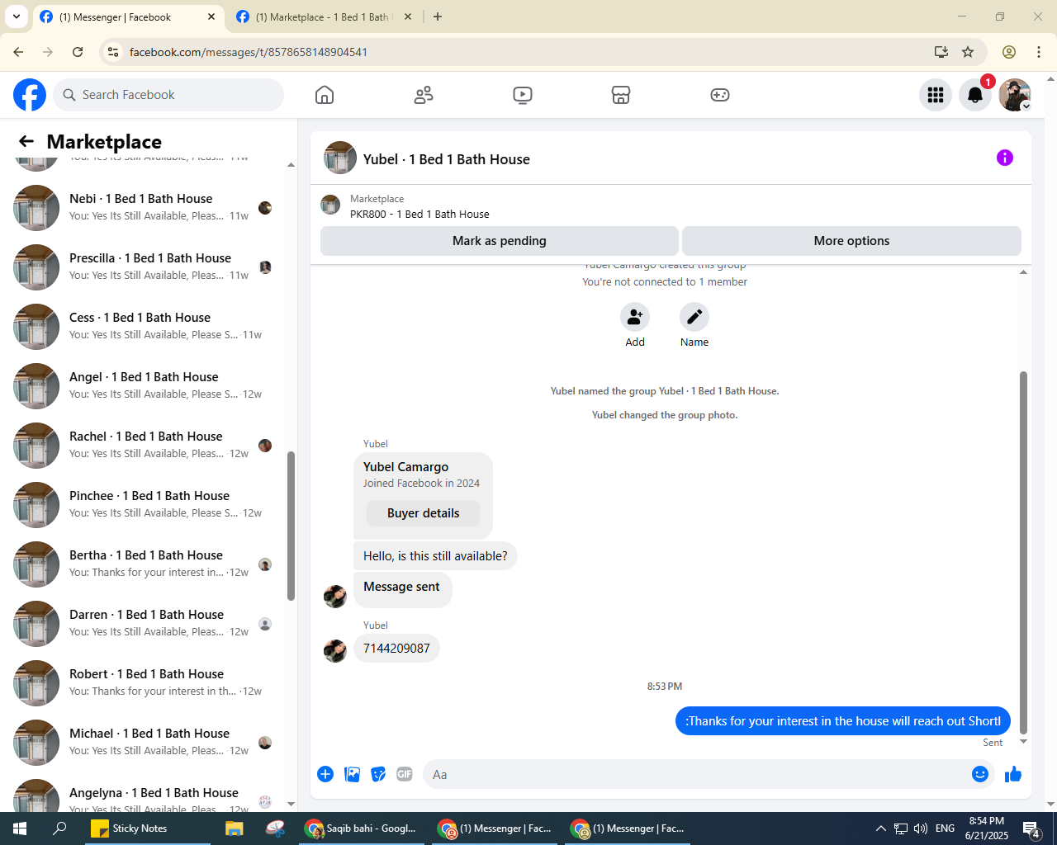Open the Facebook menu grid icon
The image size is (1057, 845).
936,95
